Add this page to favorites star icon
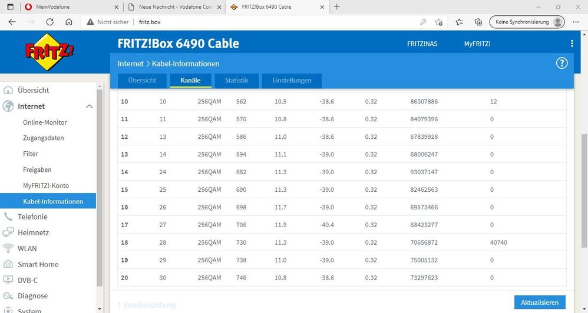 (x=439, y=22)
